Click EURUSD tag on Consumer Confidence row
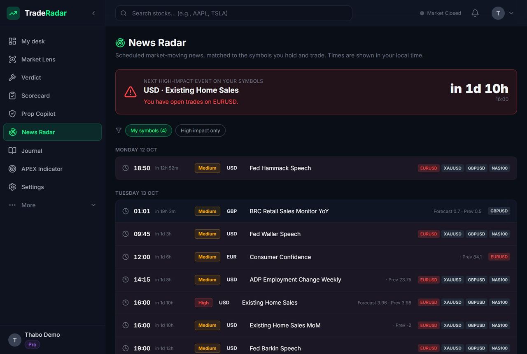 tap(499, 257)
